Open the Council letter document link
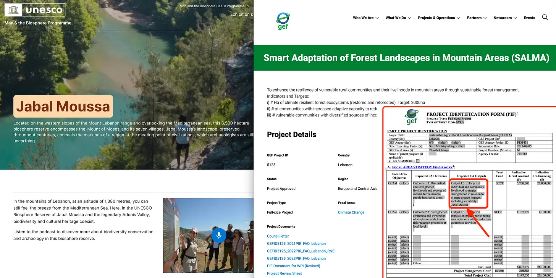 (278, 236)
